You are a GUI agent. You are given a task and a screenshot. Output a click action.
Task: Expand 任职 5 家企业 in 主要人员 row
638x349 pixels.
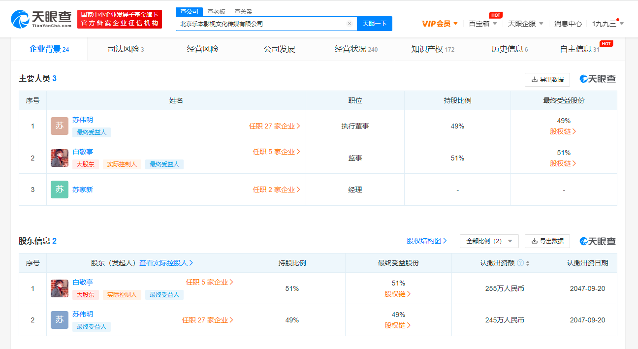[x=277, y=152]
